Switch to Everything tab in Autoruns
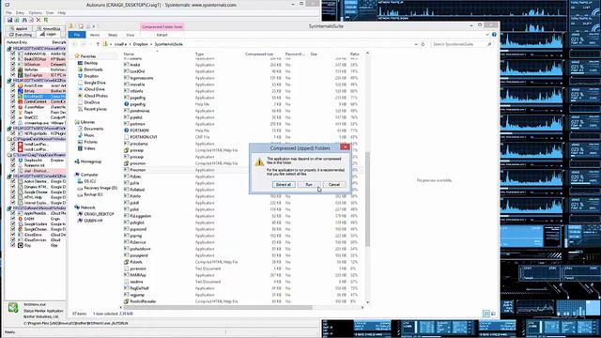The height and width of the screenshot is (338, 601). [x=20, y=35]
